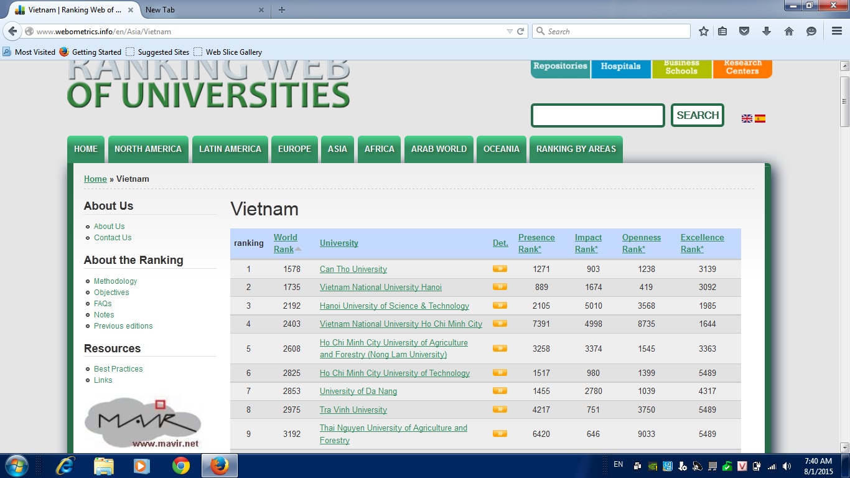Show bookmarks list icon in toolbar
This screenshot has width=850, height=478.
(x=722, y=31)
